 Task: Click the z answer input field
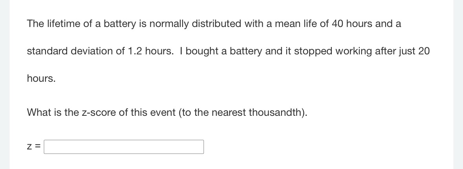[x=124, y=147]
